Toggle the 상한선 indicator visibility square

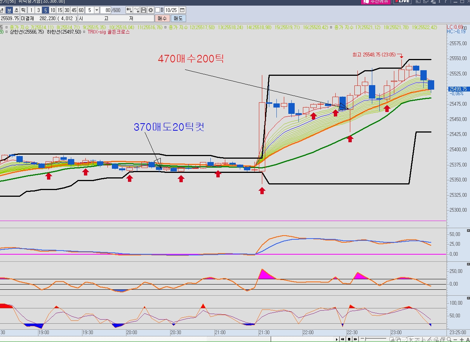point(7,32)
